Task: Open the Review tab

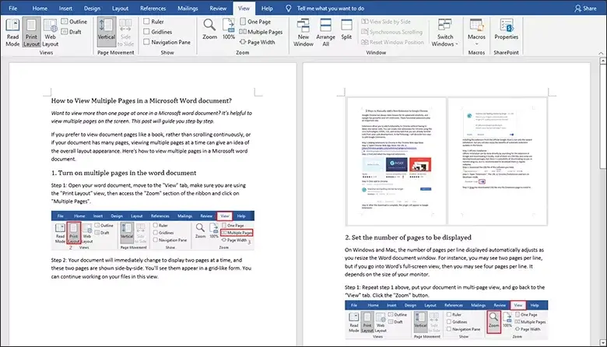Action: (x=218, y=8)
